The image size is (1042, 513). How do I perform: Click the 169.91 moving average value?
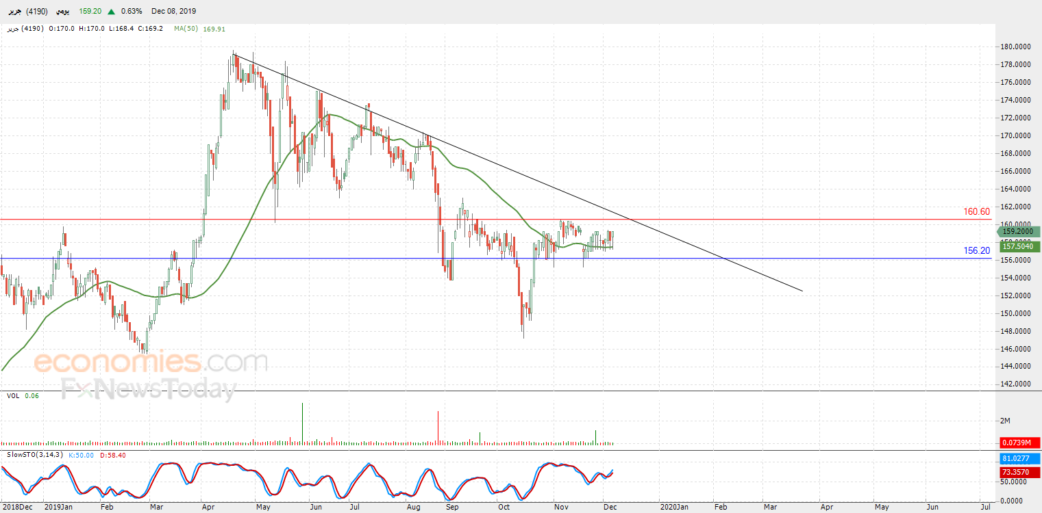(x=214, y=29)
